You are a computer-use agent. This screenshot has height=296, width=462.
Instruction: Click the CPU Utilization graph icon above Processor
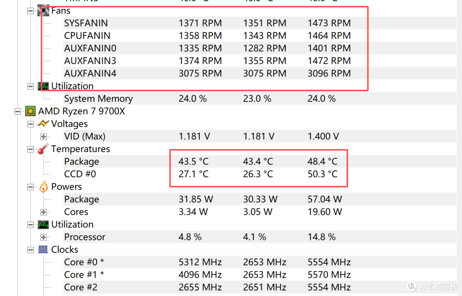pyautogui.click(x=43, y=225)
